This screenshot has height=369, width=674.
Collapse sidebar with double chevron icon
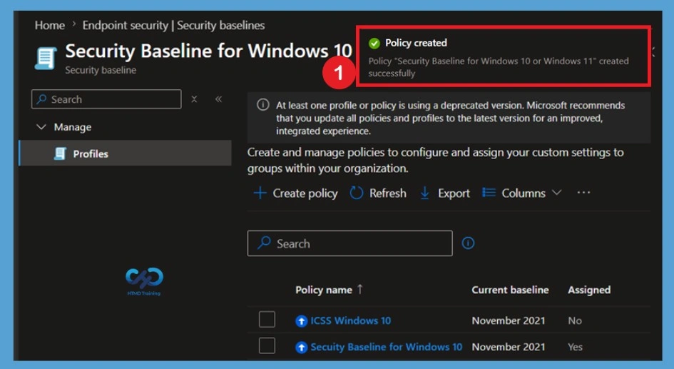tap(218, 99)
